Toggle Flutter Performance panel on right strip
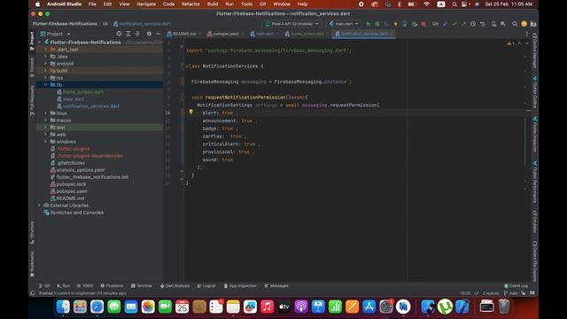 coord(534,182)
